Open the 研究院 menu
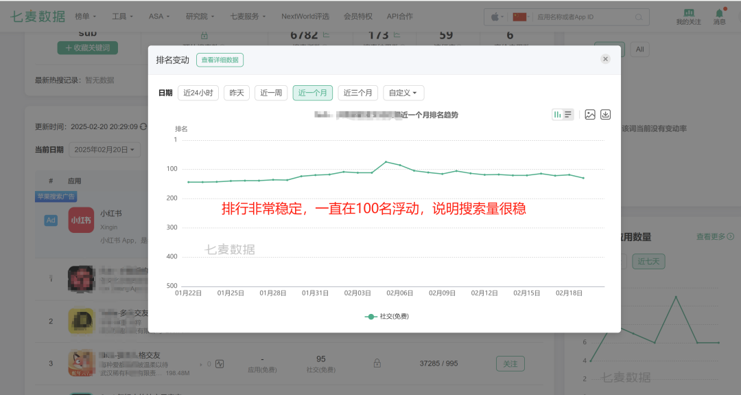The width and height of the screenshot is (741, 395). pyautogui.click(x=200, y=16)
